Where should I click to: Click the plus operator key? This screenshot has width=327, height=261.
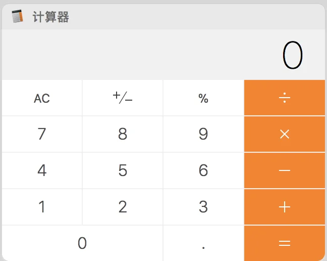[x=285, y=207]
